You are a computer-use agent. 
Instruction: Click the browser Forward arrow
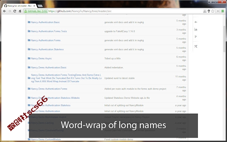(x=10, y=11)
